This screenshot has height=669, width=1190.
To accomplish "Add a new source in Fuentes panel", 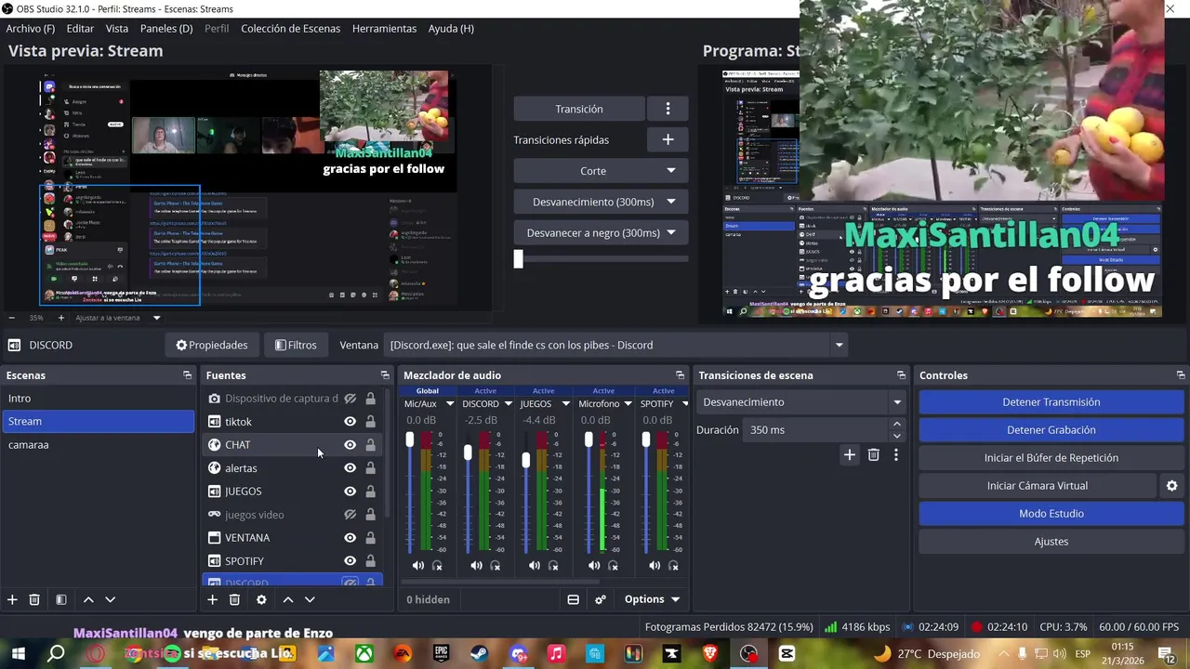I will (212, 599).
